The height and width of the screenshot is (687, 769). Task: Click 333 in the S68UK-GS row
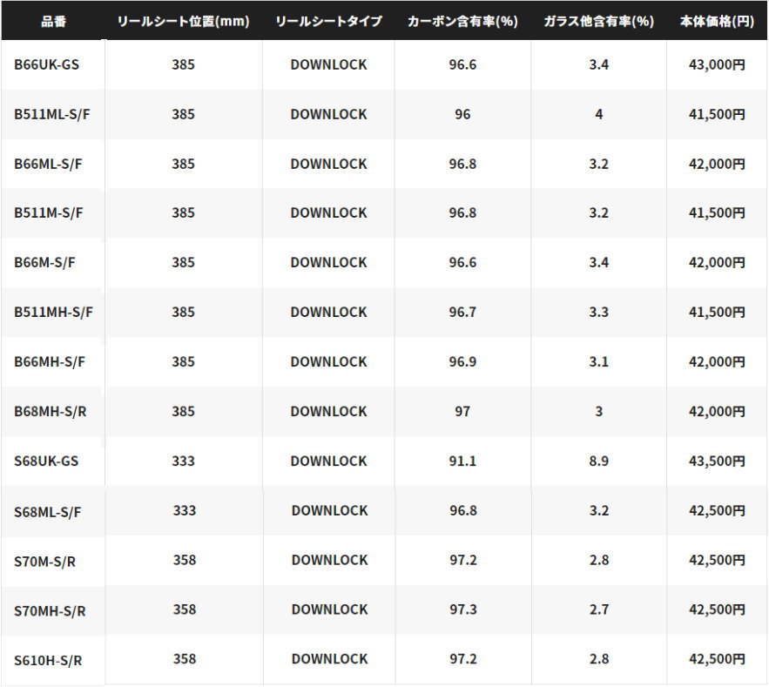(183, 461)
